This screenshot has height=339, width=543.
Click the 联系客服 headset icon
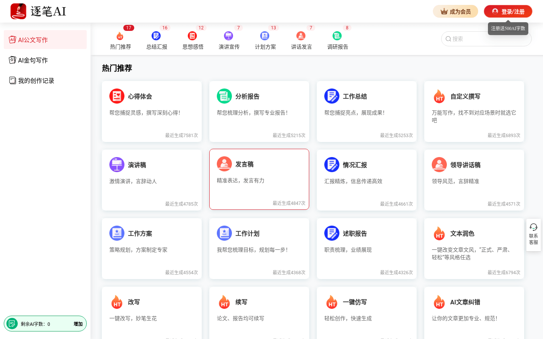click(533, 227)
